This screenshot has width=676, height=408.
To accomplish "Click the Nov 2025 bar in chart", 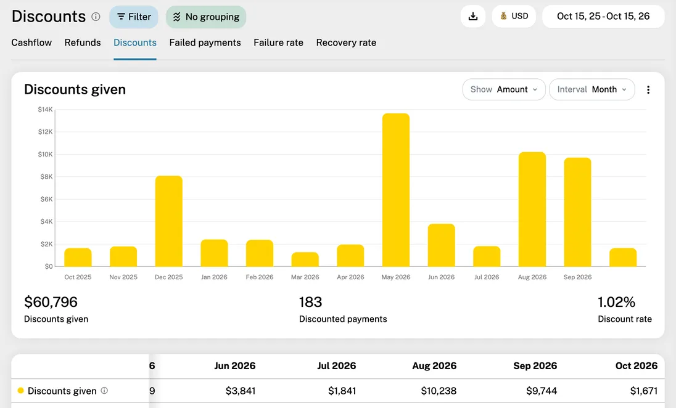I will (x=123, y=256).
